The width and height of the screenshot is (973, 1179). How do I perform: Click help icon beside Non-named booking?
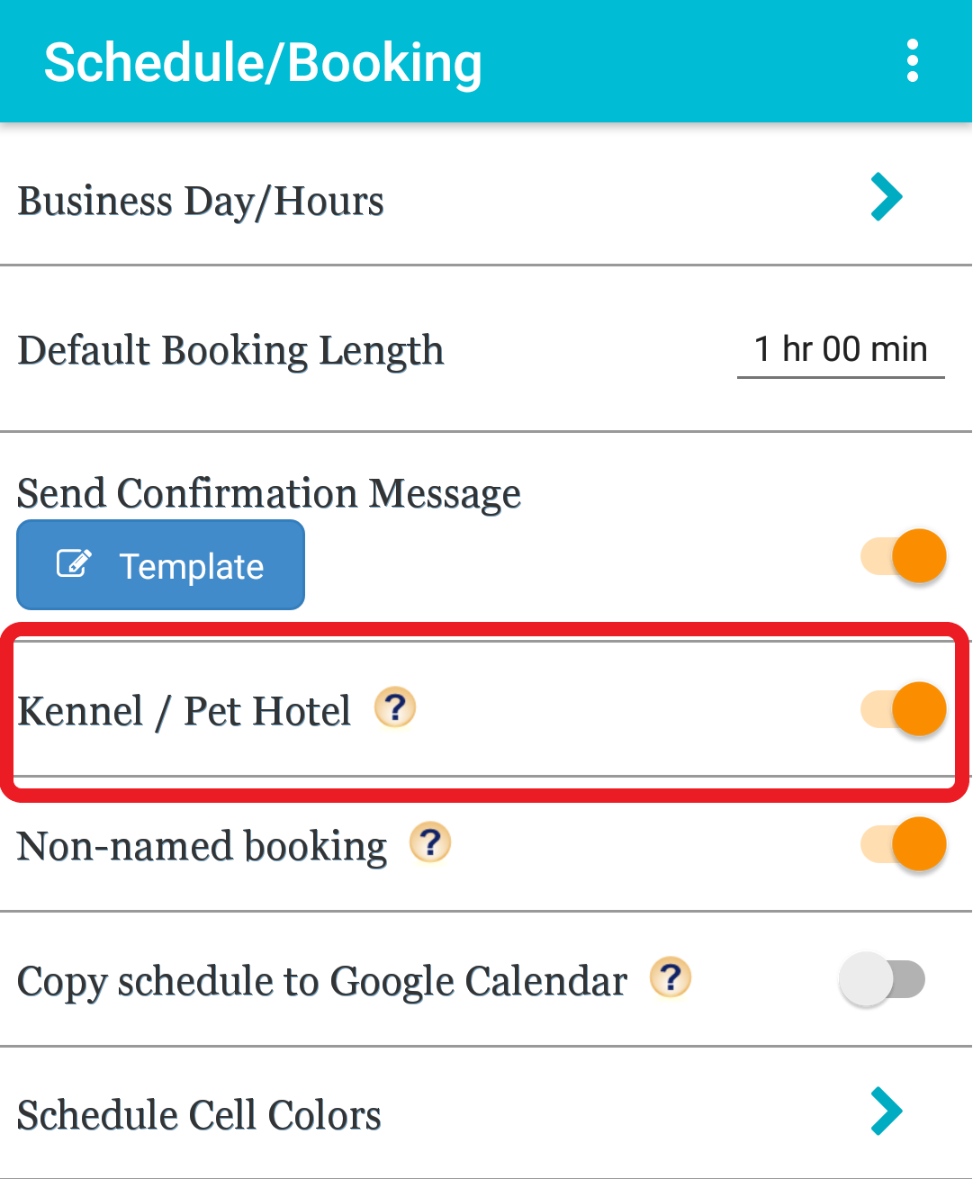pyautogui.click(x=430, y=843)
